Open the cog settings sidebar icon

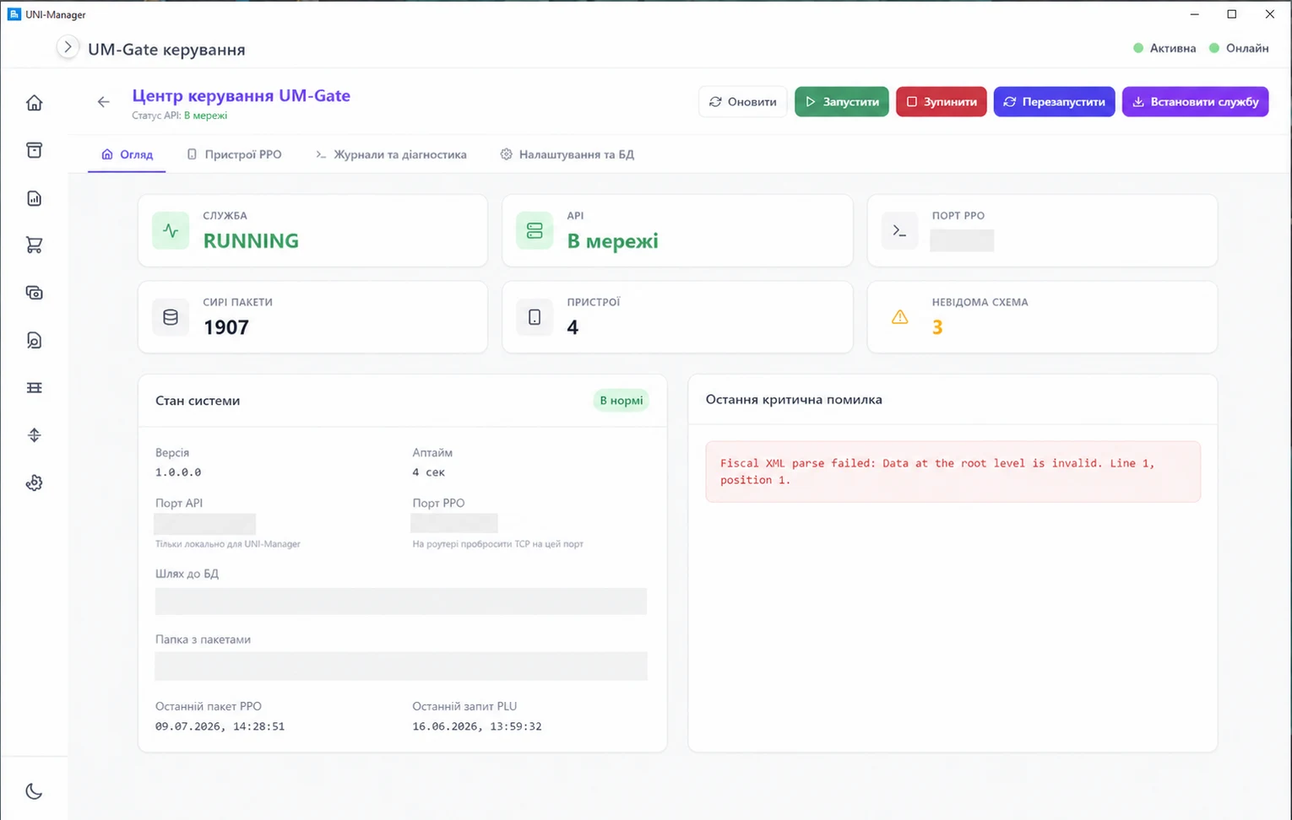click(x=34, y=483)
